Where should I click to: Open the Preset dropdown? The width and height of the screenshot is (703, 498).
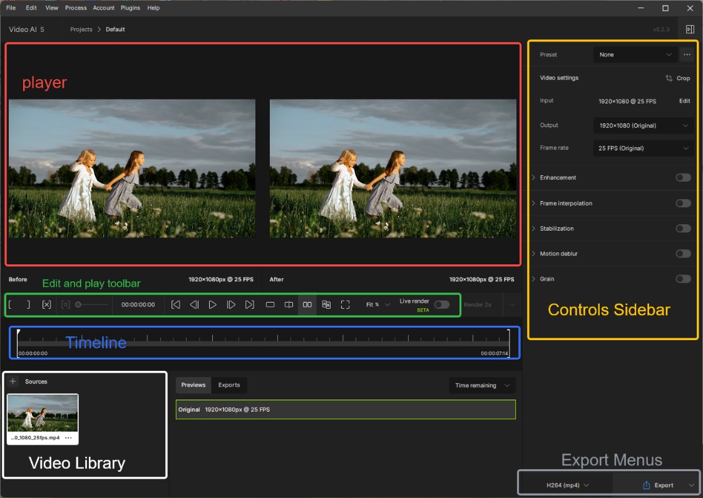pos(635,54)
